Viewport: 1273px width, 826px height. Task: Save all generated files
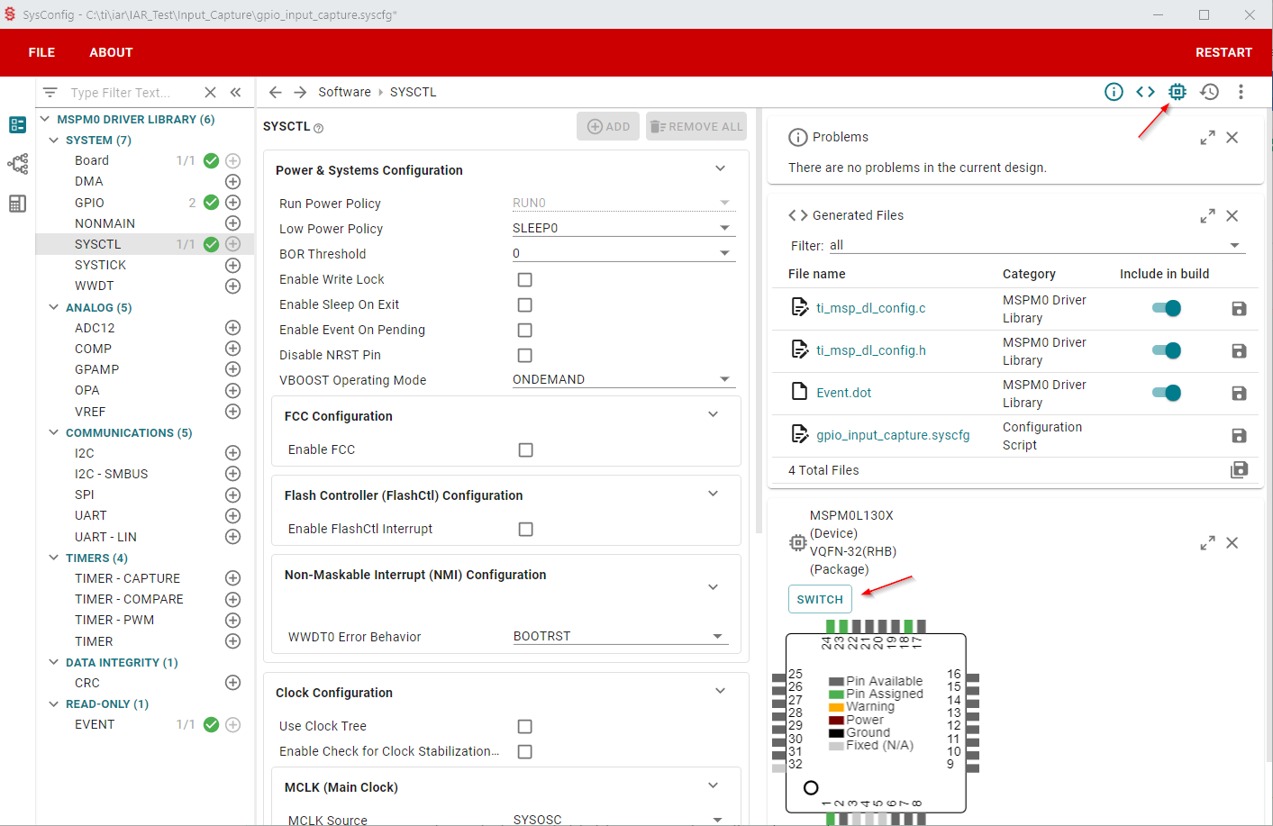1239,469
